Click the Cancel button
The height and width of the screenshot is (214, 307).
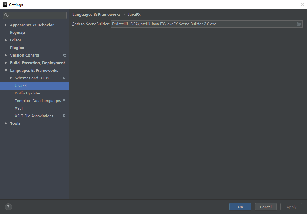(x=266, y=207)
